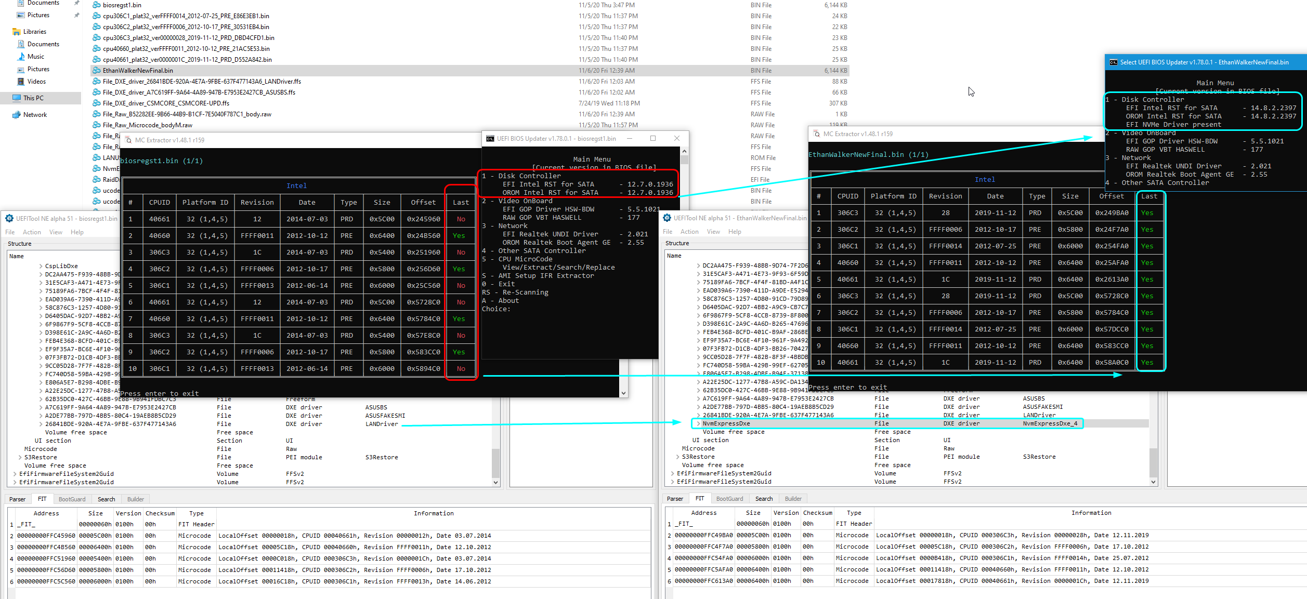
Task: Click the cpu40661 PRD bin file icon
Action: (97, 60)
